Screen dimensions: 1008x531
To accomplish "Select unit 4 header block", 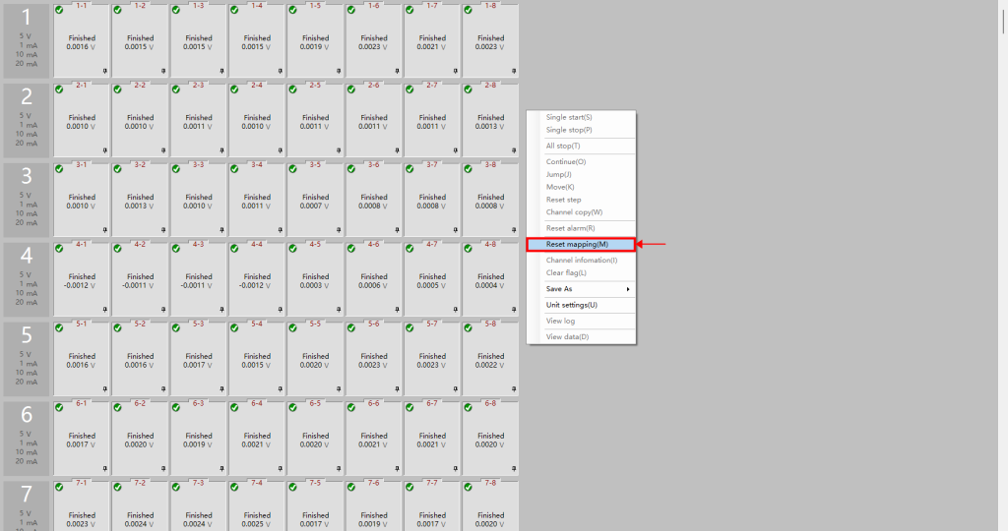I will point(27,278).
